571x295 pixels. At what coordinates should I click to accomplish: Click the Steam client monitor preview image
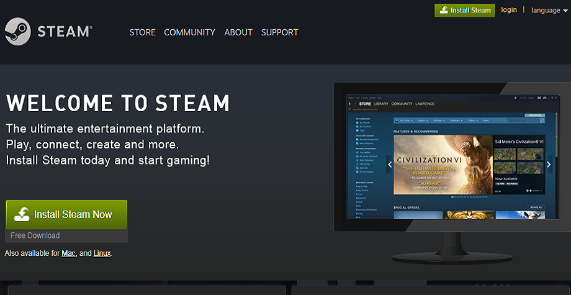pyautogui.click(x=452, y=173)
